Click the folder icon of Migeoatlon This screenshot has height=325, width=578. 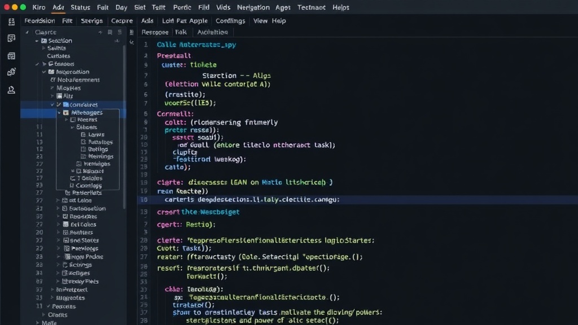click(51, 72)
